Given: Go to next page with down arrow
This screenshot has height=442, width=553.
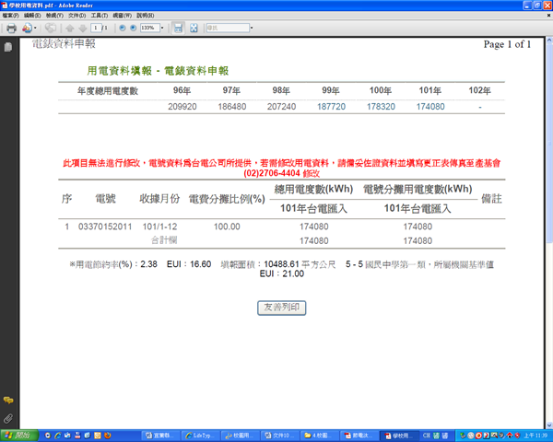Looking at the screenshot, I should coord(83,29).
